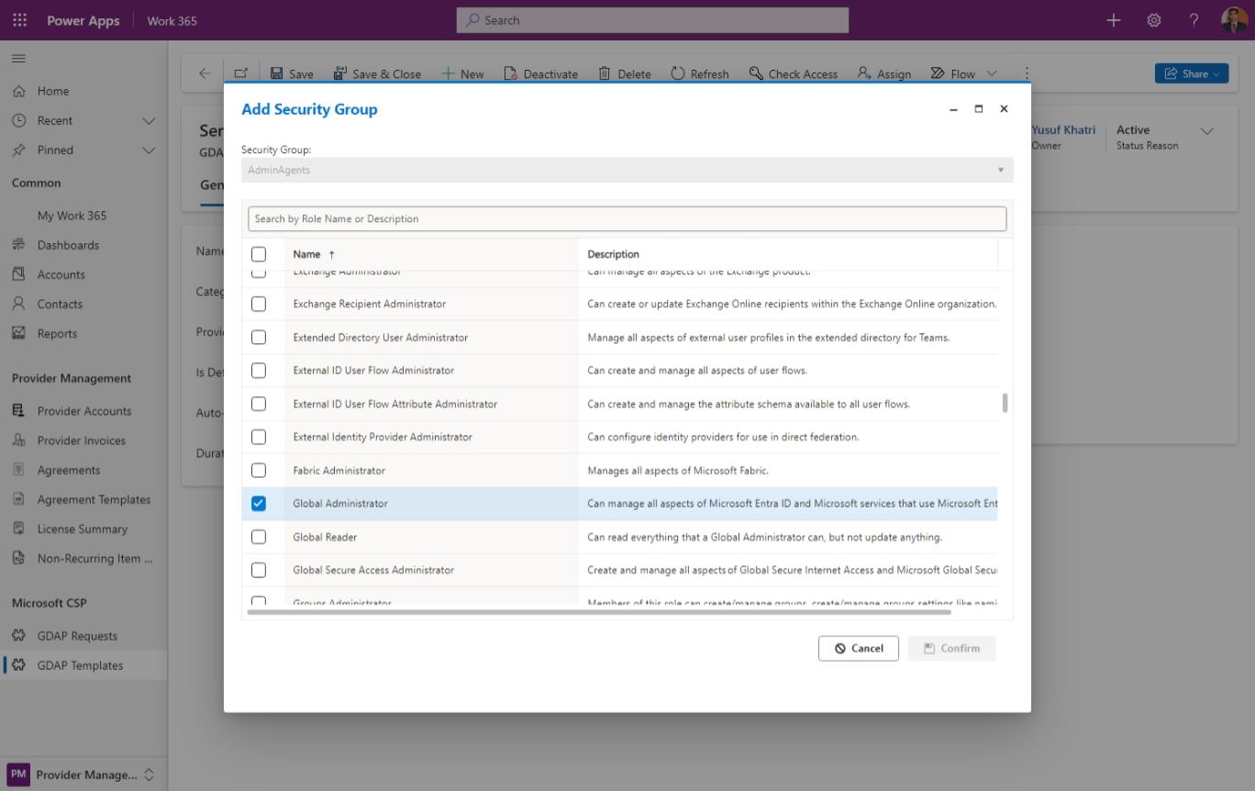Screen dimensions: 1255x791
Task: Open Agreement Templates in the sidebar
Action: pos(94,499)
